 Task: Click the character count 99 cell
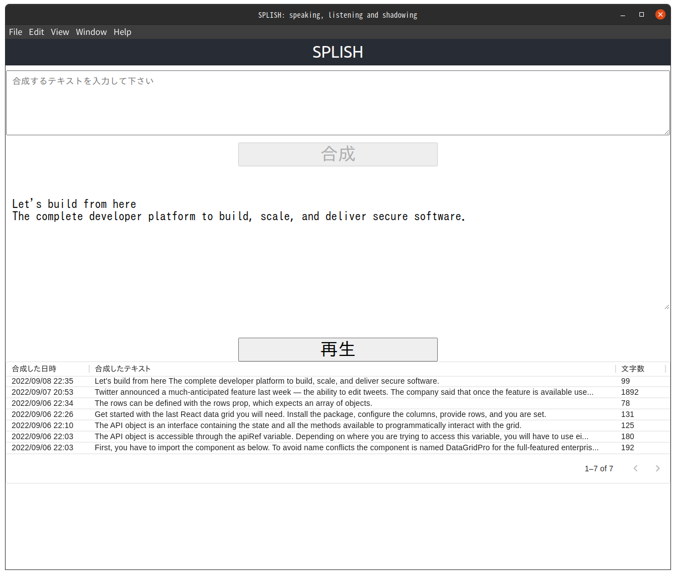click(626, 381)
